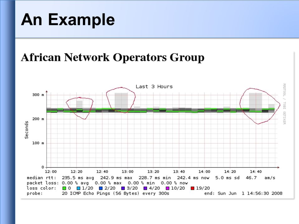Image resolution: width=299 pixels, height=224 pixels.
Task: Click the '12:40' time axis label
Action: point(102,172)
